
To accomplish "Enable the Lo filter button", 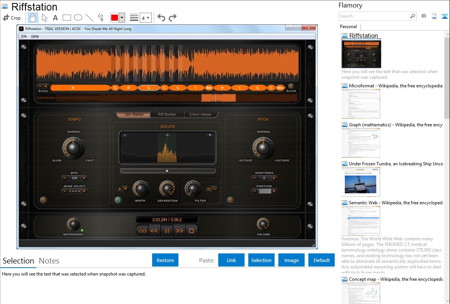I will [x=214, y=189].
